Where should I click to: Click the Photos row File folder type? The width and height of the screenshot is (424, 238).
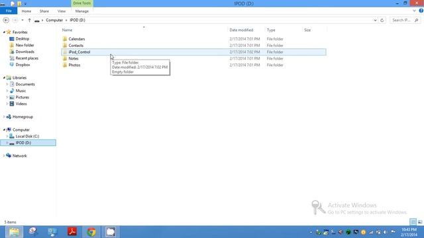275,65
